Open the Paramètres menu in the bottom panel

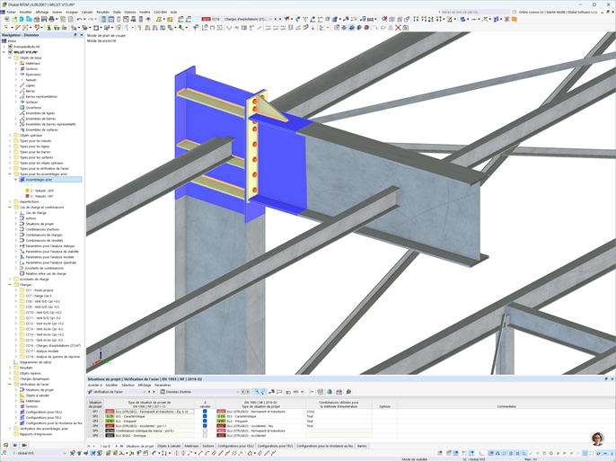click(x=163, y=386)
